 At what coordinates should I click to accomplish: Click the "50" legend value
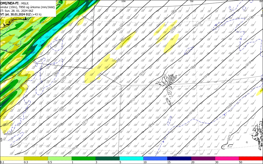click(241, 162)
